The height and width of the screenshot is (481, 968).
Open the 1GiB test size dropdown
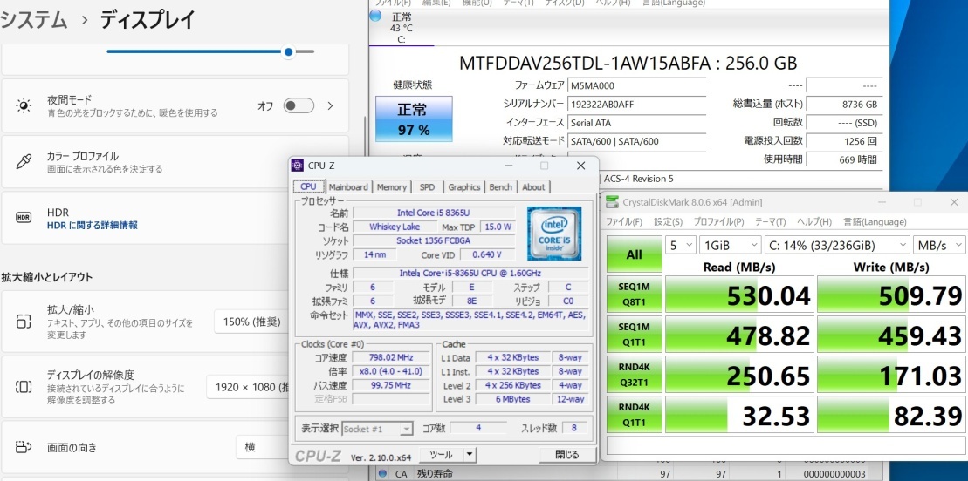point(731,246)
